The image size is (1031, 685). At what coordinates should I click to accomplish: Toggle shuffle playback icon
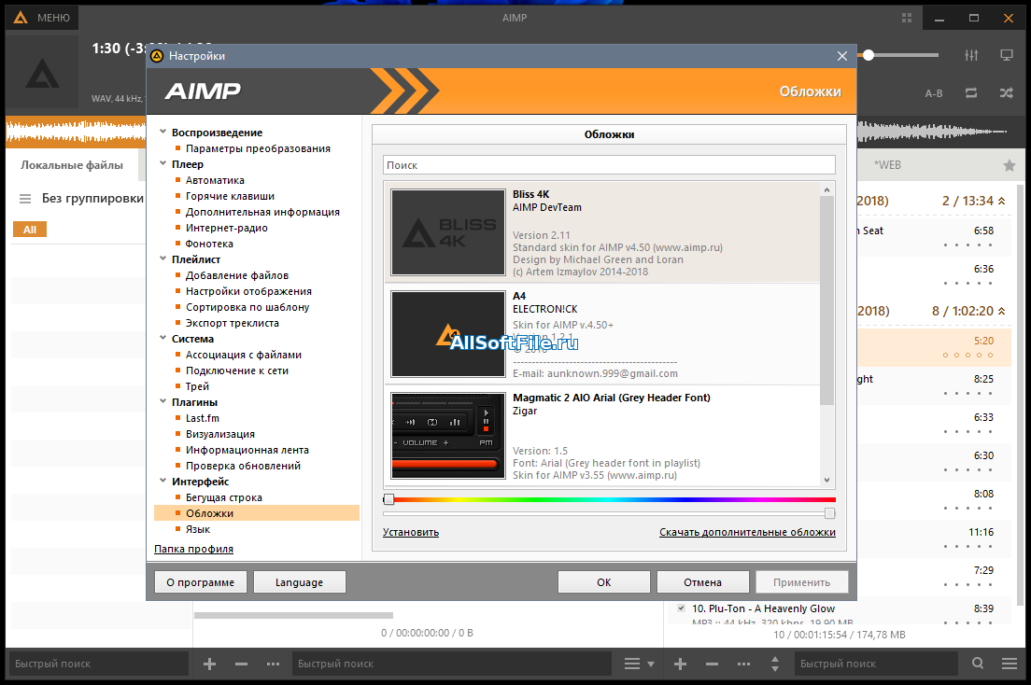[1006, 93]
